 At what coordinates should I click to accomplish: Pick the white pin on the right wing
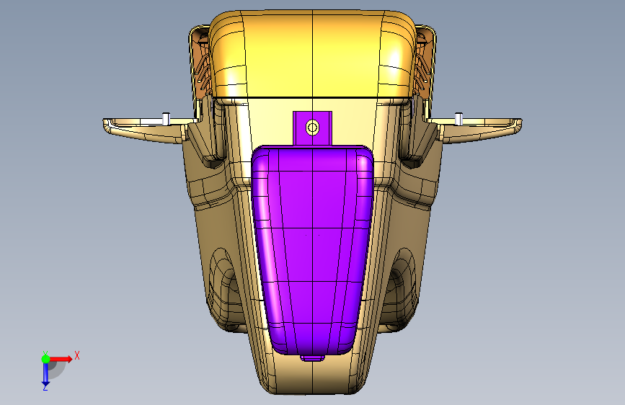458,118
